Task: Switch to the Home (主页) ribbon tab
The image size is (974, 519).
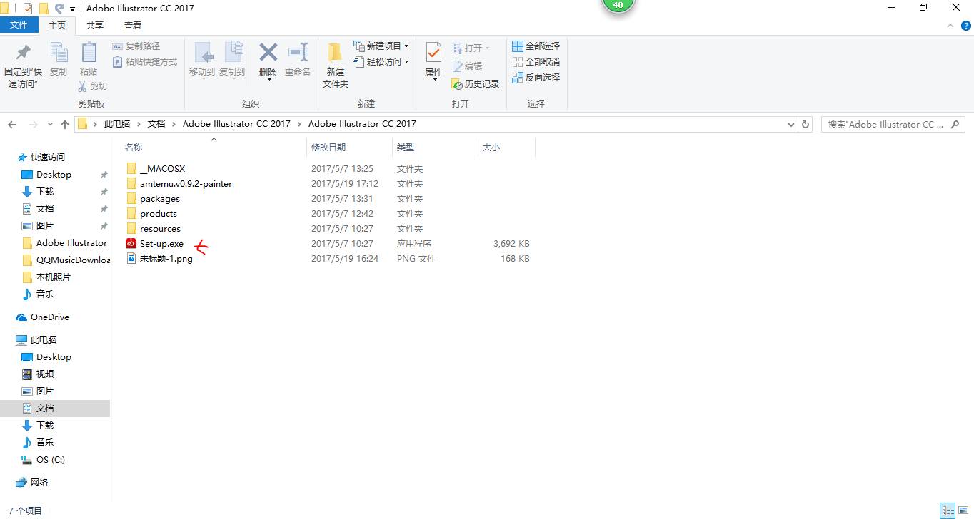Action: [57, 25]
